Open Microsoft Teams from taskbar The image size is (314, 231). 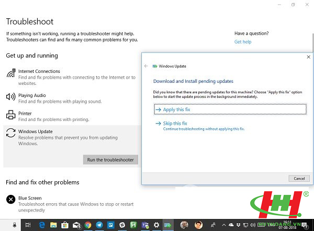pos(145,225)
